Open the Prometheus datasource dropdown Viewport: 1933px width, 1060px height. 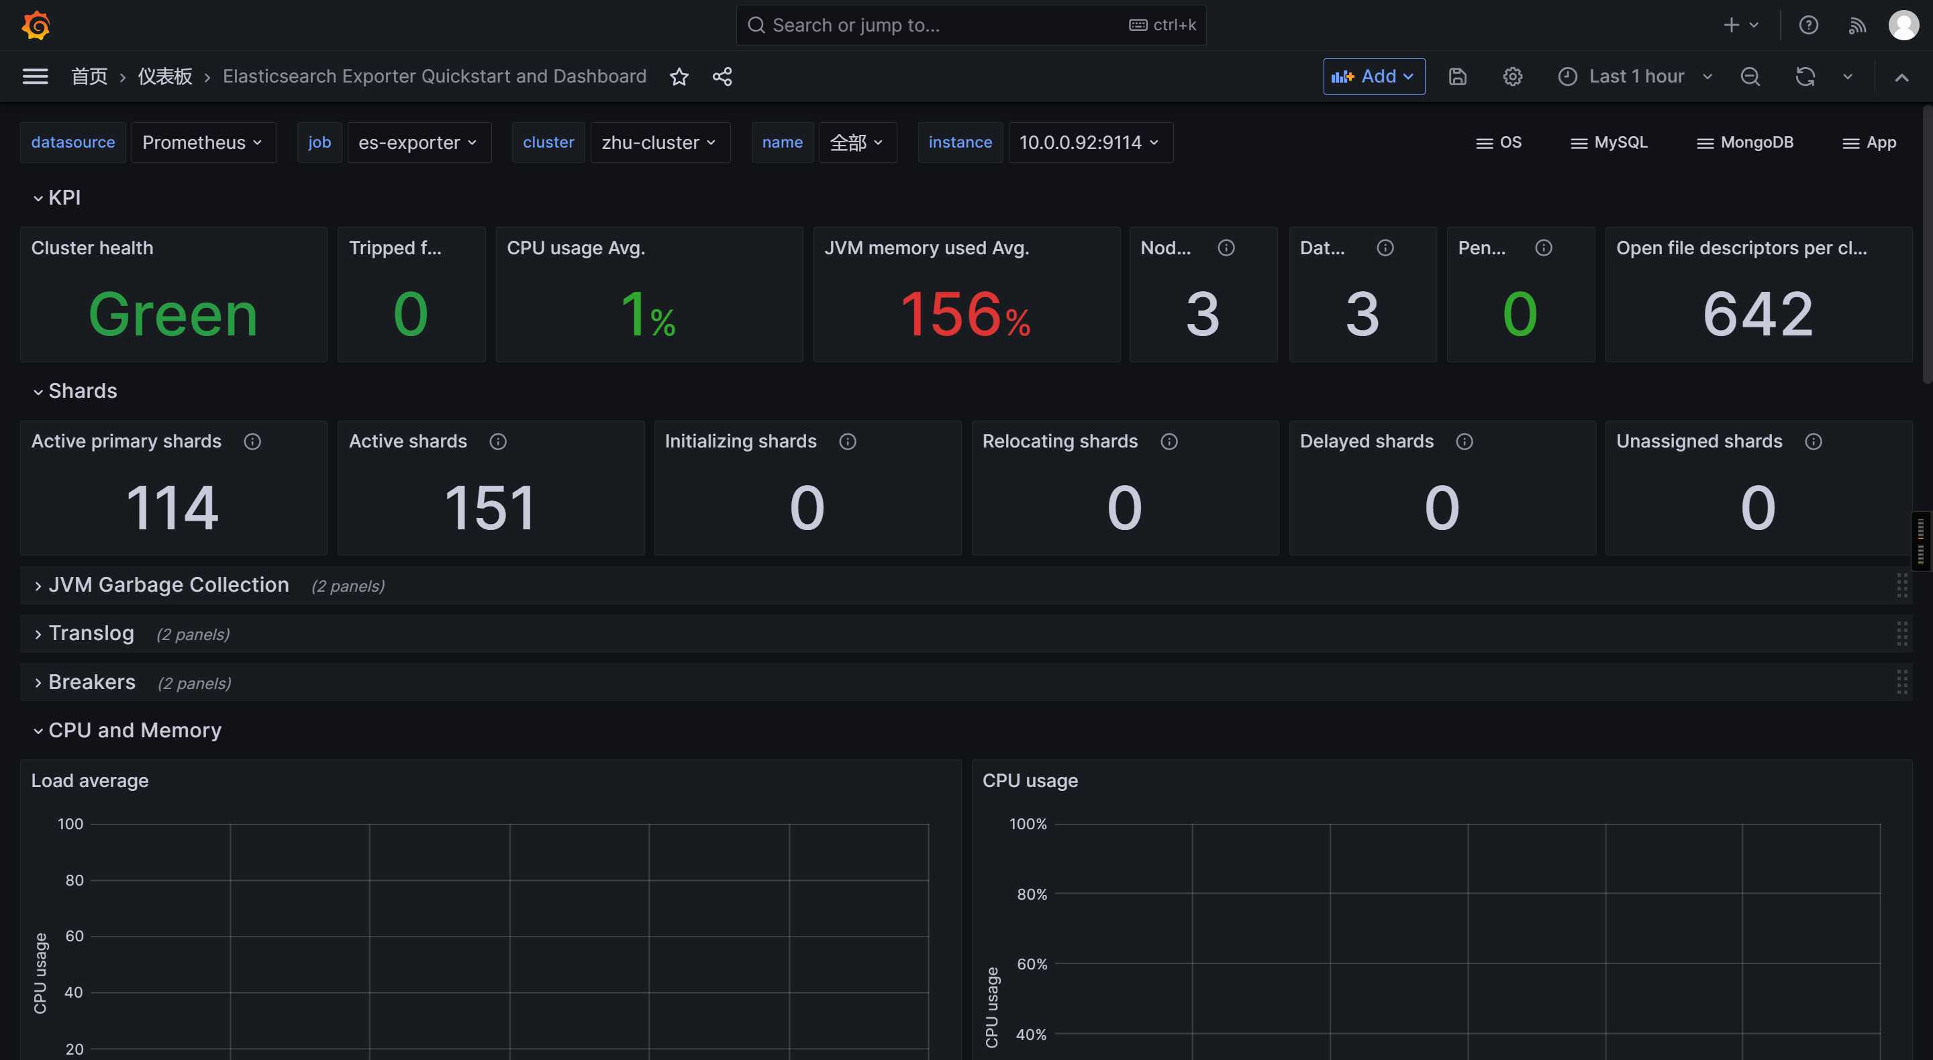tap(203, 142)
